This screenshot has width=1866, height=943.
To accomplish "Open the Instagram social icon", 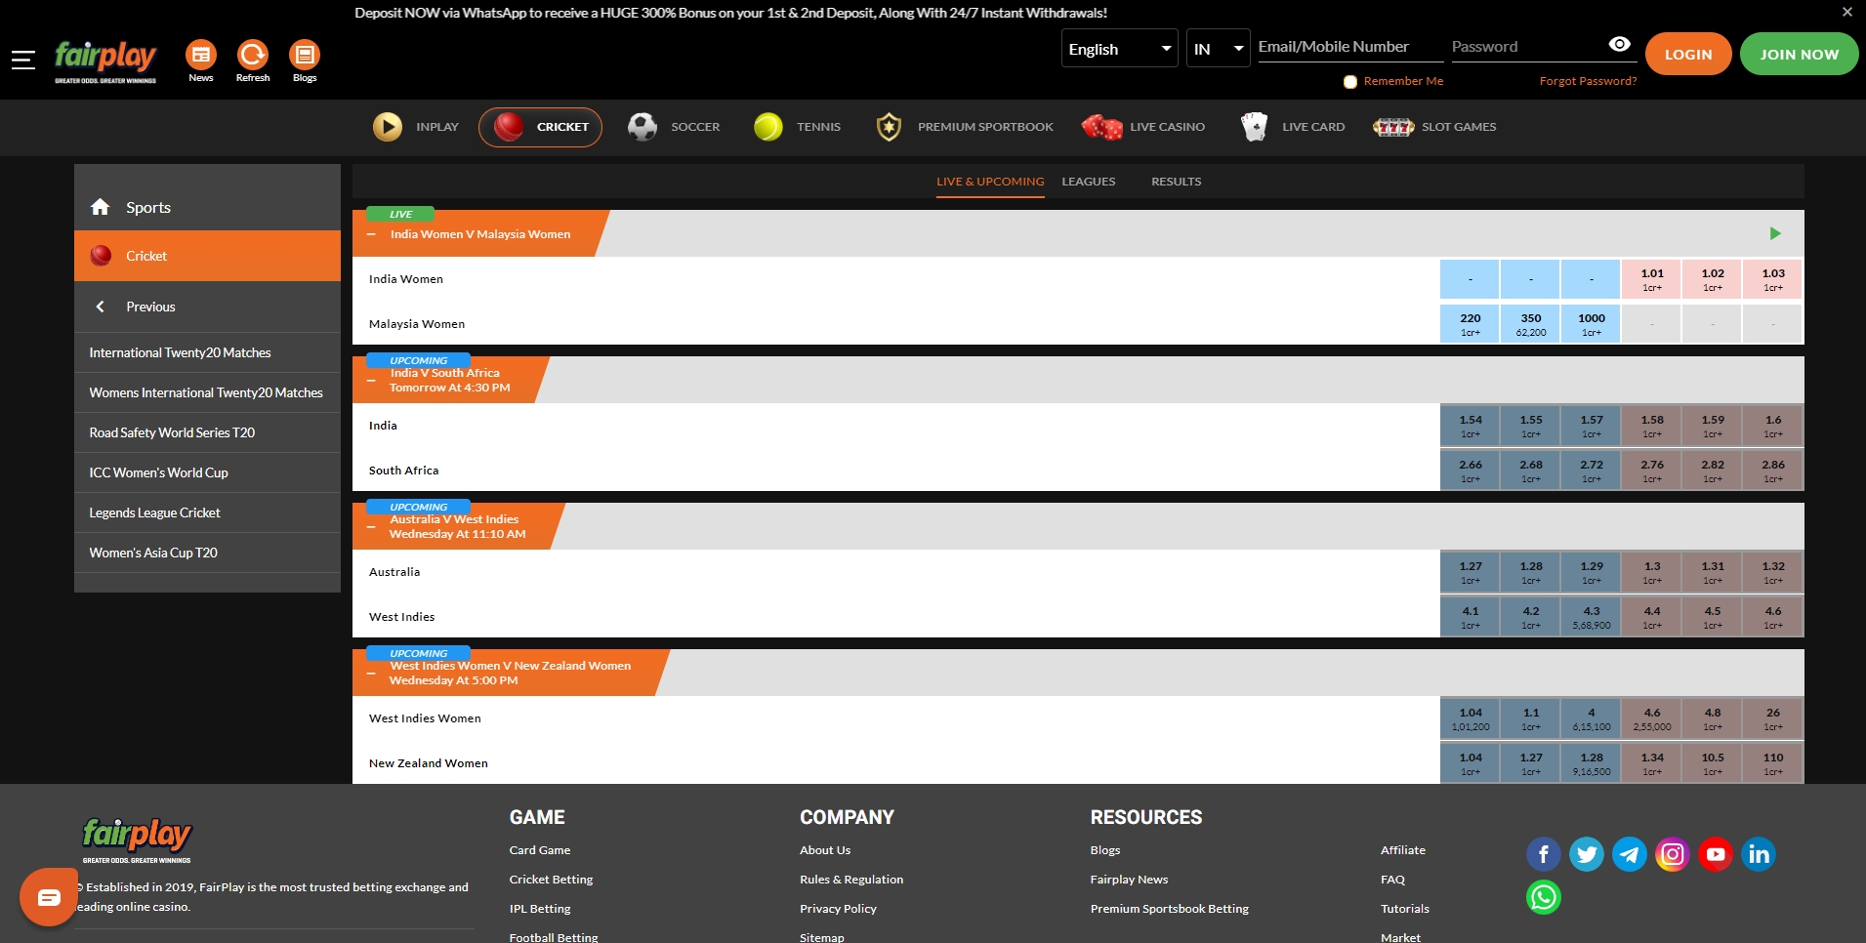I will click(x=1673, y=855).
